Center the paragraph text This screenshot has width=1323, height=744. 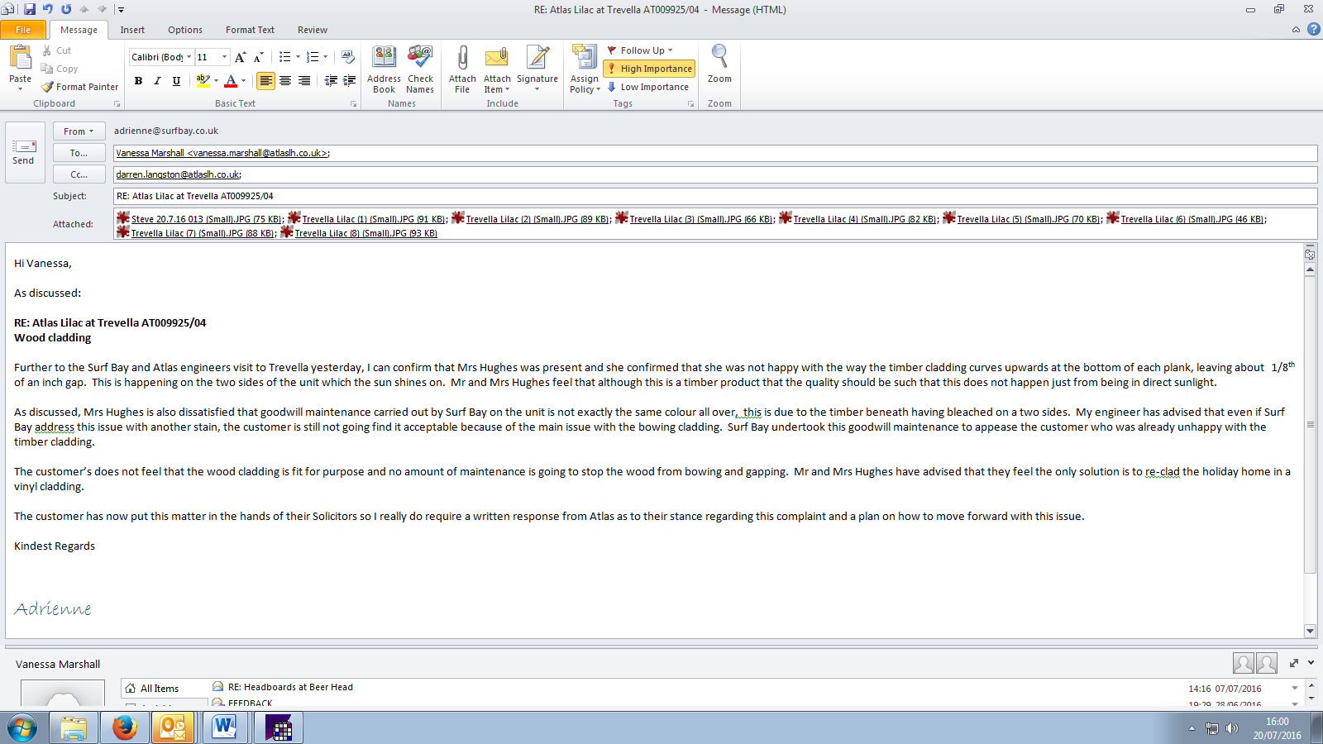(285, 80)
